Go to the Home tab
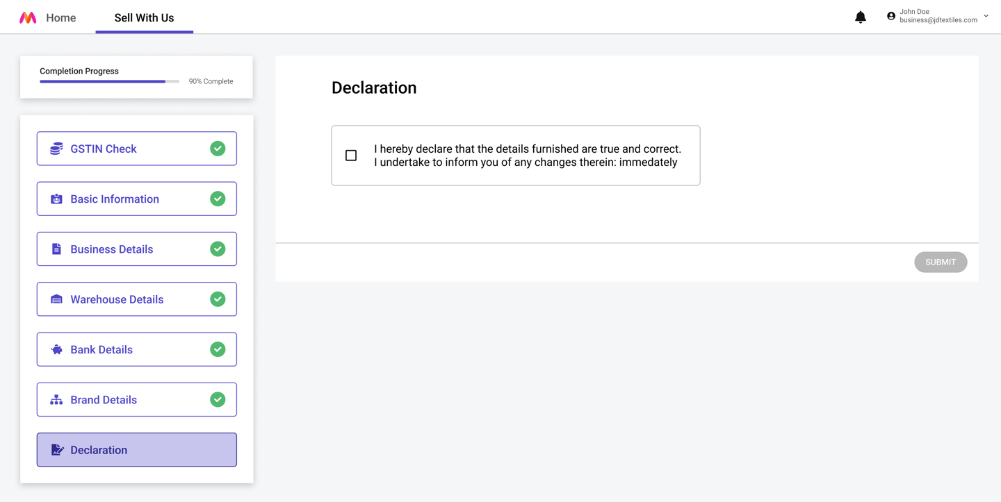Screen dimensions: 1001x502 61,18
